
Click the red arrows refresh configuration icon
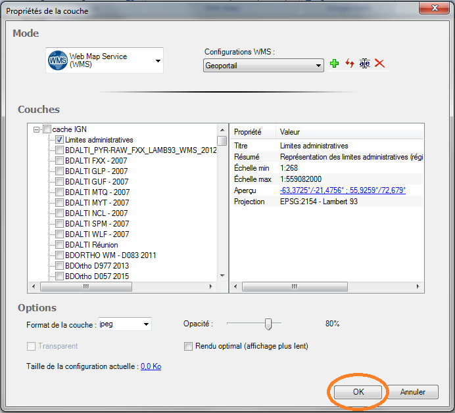pyautogui.click(x=350, y=64)
